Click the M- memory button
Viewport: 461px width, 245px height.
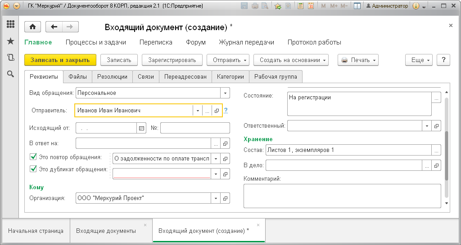(344, 6)
